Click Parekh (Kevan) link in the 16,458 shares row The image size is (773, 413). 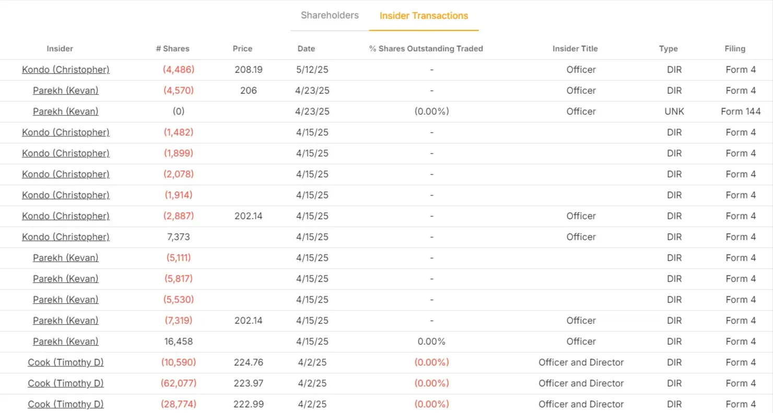(x=65, y=341)
